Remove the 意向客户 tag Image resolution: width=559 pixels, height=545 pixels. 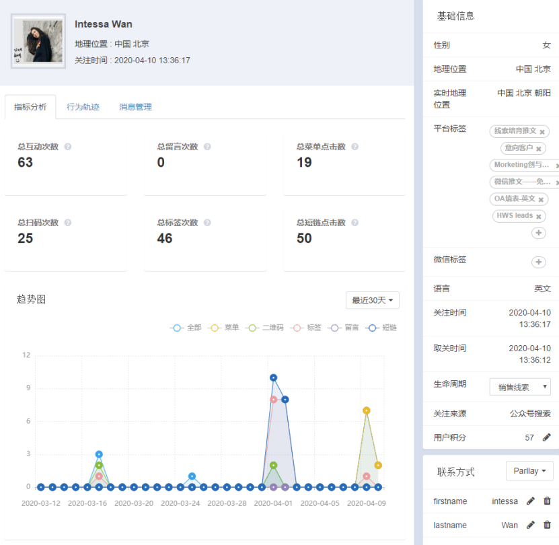click(539, 149)
